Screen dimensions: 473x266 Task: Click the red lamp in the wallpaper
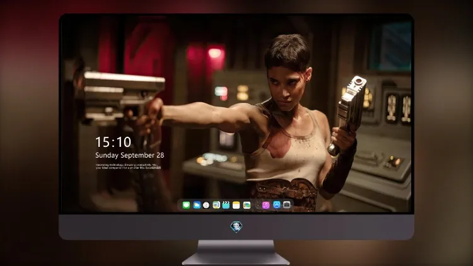click(215, 54)
